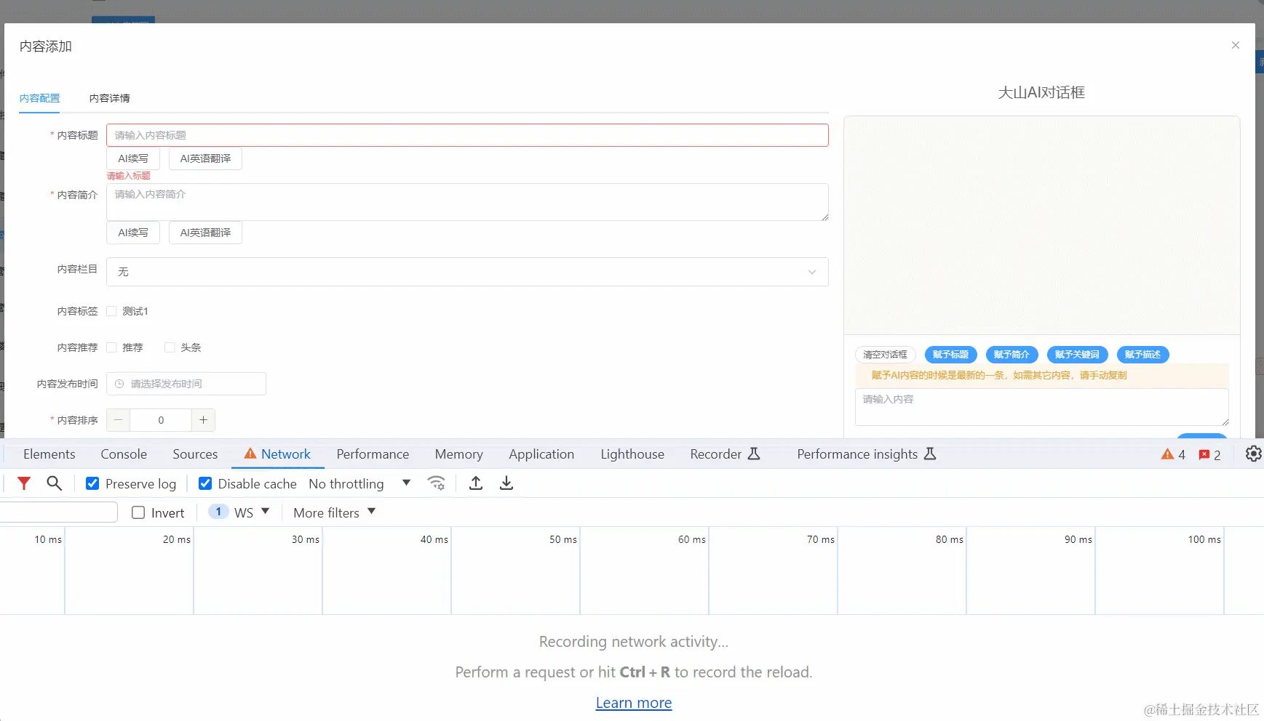Viewport: 1264px width, 721px height.
Task: Enable the Invert filter checkbox
Action: [x=138, y=512]
